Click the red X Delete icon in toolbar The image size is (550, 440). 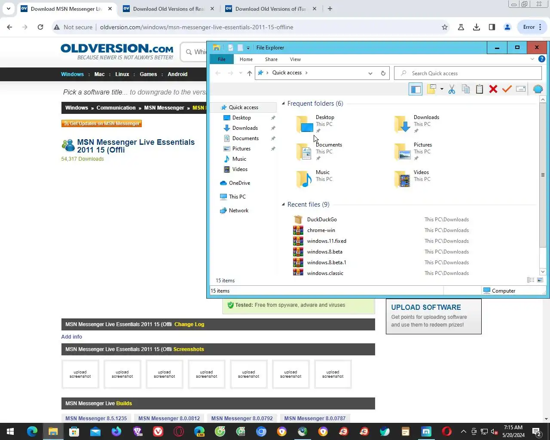[493, 89]
